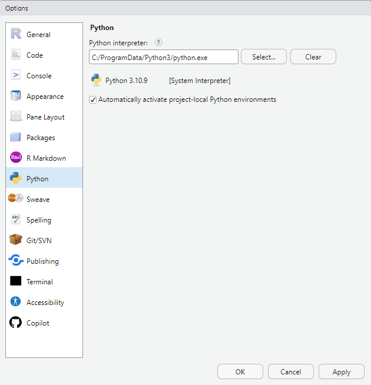Click the black Terminal icon
The width and height of the screenshot is (371, 385).
[16, 281]
